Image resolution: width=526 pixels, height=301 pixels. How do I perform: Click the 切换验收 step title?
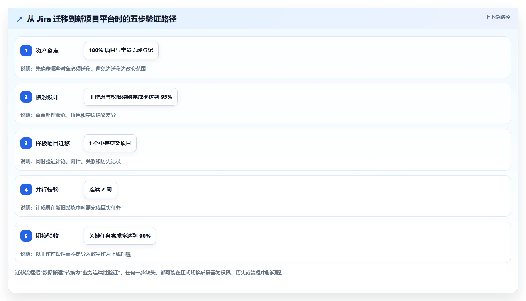[x=47, y=236]
